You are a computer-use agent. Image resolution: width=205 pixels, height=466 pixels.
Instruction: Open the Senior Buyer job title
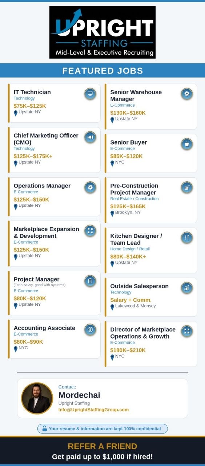click(129, 142)
